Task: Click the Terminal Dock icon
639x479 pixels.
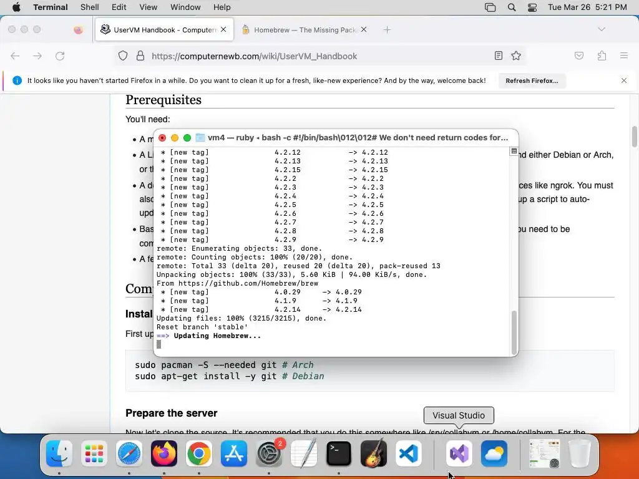Action: (x=339, y=453)
